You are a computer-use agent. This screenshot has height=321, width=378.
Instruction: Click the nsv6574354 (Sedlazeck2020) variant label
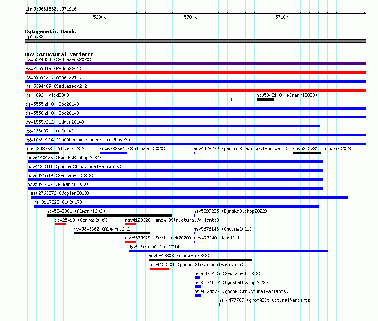59,59
